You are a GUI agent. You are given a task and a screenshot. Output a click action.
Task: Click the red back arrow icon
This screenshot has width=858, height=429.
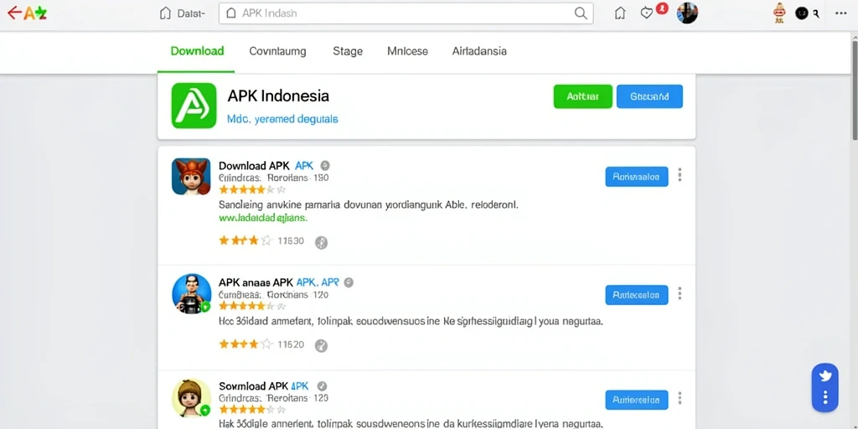tap(13, 13)
